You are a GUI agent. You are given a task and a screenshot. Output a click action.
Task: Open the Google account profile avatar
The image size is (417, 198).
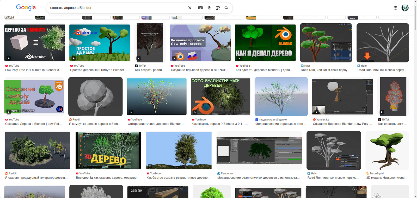(x=405, y=8)
